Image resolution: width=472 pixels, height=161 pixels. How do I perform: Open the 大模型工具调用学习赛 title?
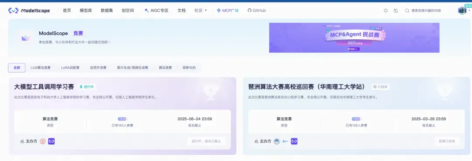pos(44,87)
